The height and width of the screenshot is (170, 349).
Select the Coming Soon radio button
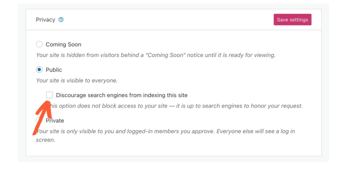[39, 44]
